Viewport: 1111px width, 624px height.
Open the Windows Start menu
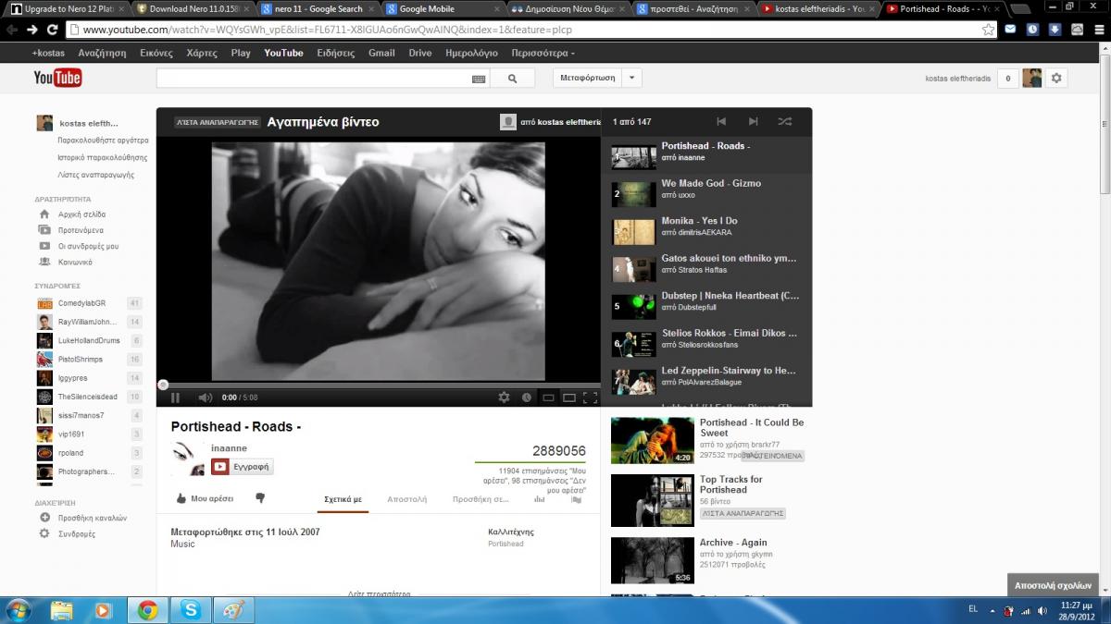click(x=18, y=610)
